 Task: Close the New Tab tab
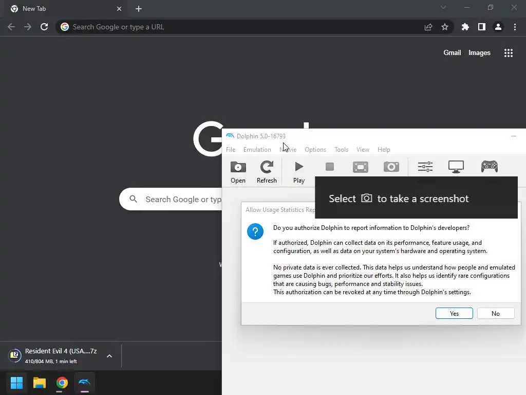(x=119, y=9)
